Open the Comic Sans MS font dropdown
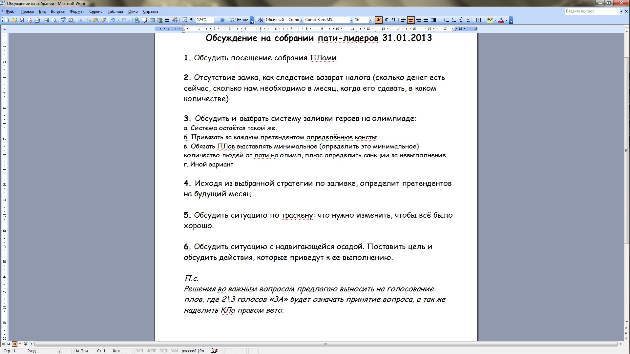This screenshot has width=630, height=354. (351, 20)
